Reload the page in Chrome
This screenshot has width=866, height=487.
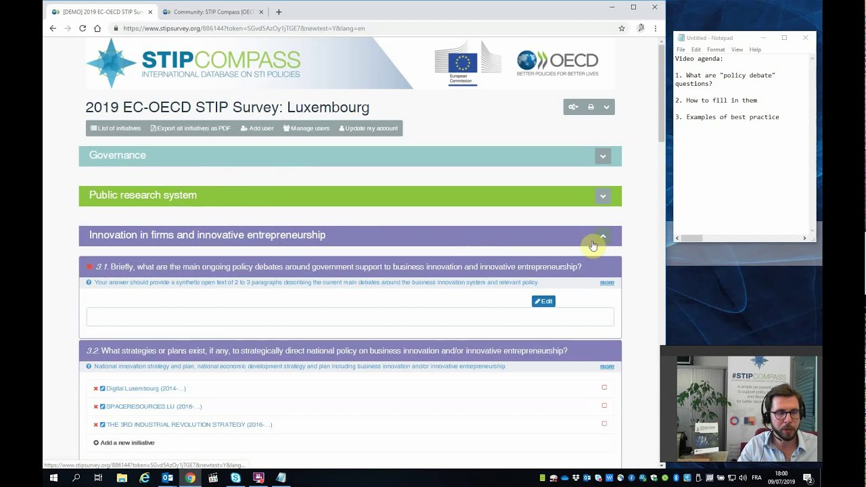coord(83,28)
